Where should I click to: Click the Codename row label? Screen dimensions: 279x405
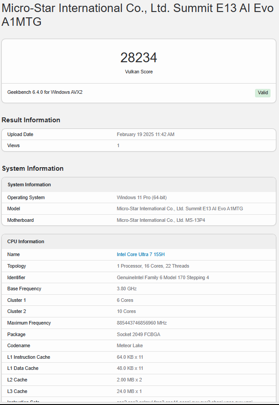coord(19,345)
